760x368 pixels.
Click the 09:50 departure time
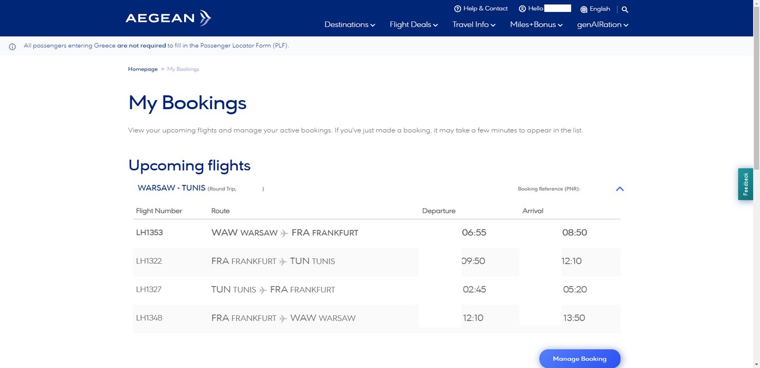(x=473, y=261)
